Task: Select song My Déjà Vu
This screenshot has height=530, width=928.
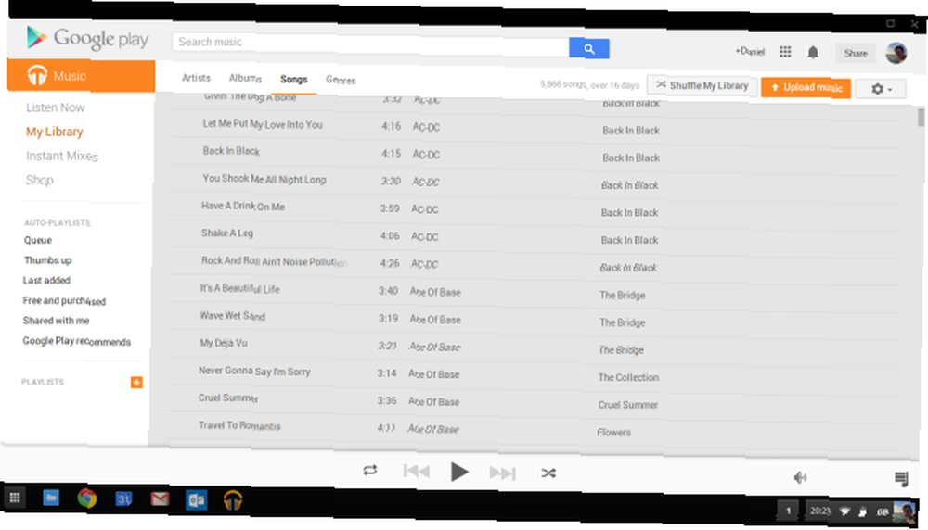Action: tap(223, 343)
